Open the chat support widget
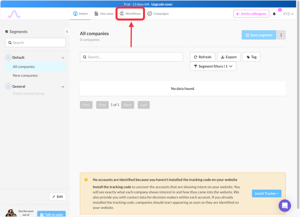This screenshot has height=217, width=300. pos(284,206)
